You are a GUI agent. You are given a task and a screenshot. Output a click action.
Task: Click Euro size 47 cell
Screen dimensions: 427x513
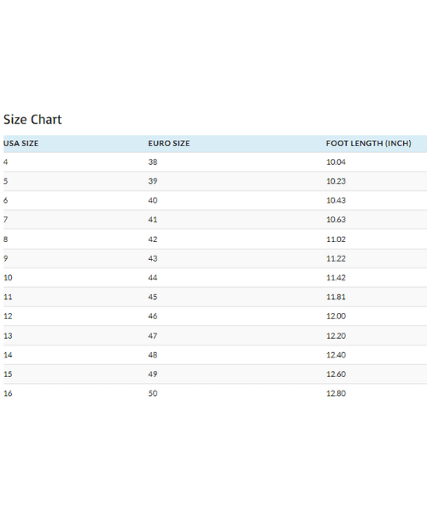click(x=153, y=336)
